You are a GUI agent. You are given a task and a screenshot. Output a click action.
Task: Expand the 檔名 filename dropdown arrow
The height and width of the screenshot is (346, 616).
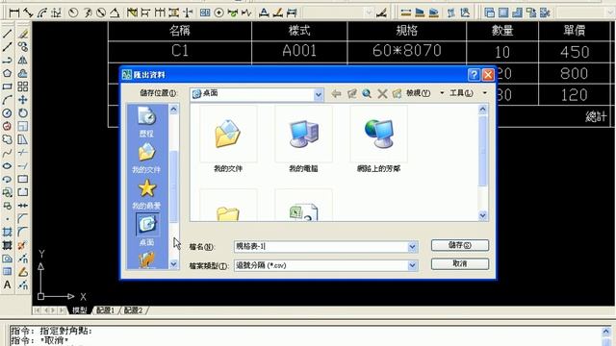click(x=412, y=247)
